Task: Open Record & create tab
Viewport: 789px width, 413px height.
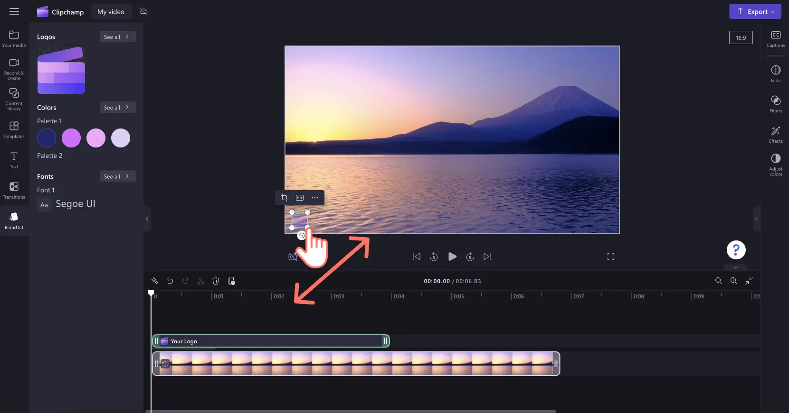Action: tap(14, 69)
